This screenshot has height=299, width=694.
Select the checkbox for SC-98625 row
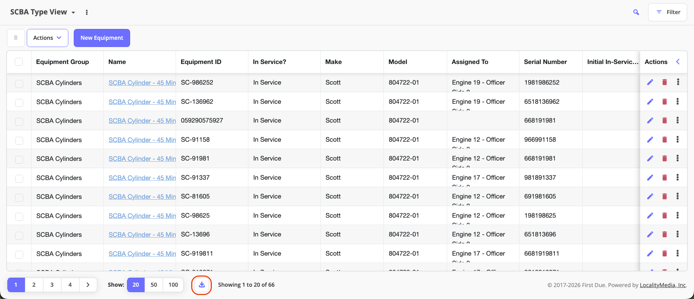(19, 217)
